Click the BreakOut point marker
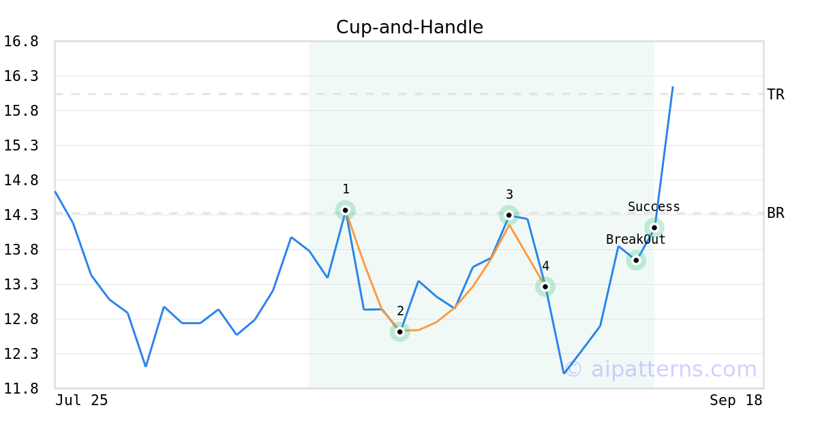The width and height of the screenshot is (818, 429). pos(636,260)
